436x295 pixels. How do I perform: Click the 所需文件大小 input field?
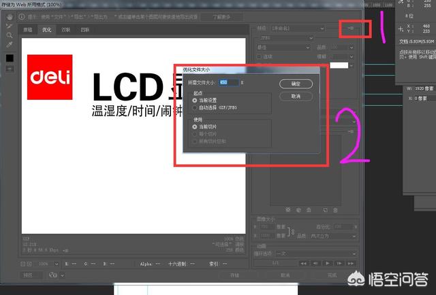click(228, 82)
